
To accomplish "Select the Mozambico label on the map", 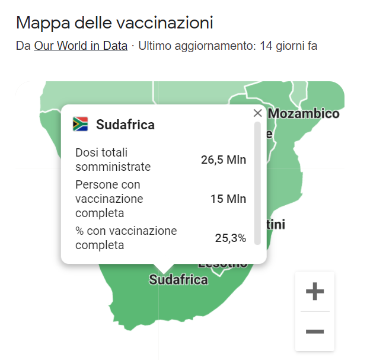I will [x=304, y=113].
